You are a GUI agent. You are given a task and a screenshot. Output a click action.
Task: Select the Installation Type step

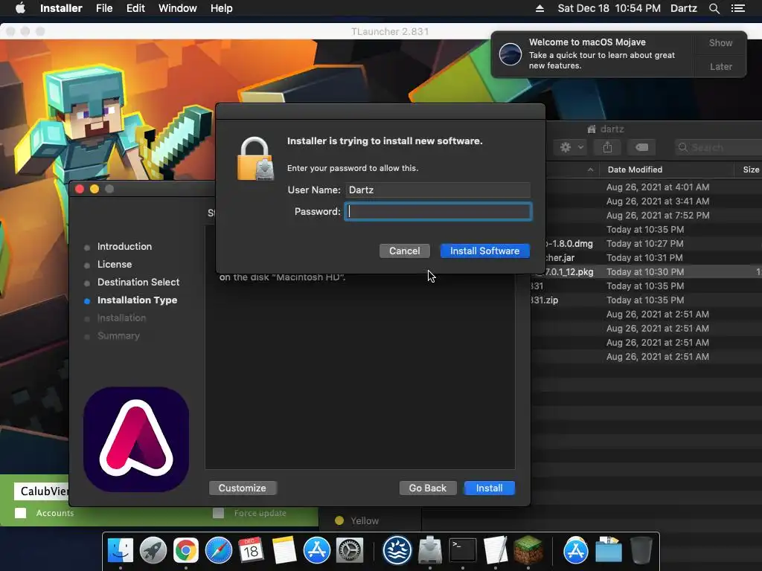(x=137, y=300)
